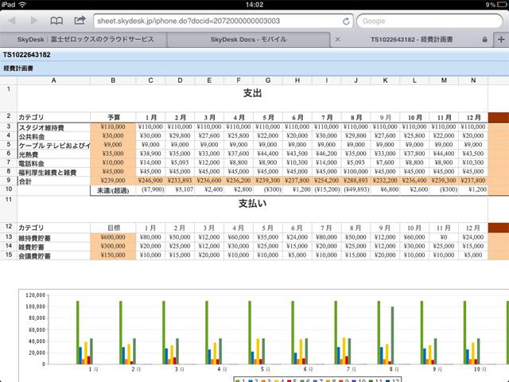Tap the 1月 axis label in chart

[x=93, y=369]
